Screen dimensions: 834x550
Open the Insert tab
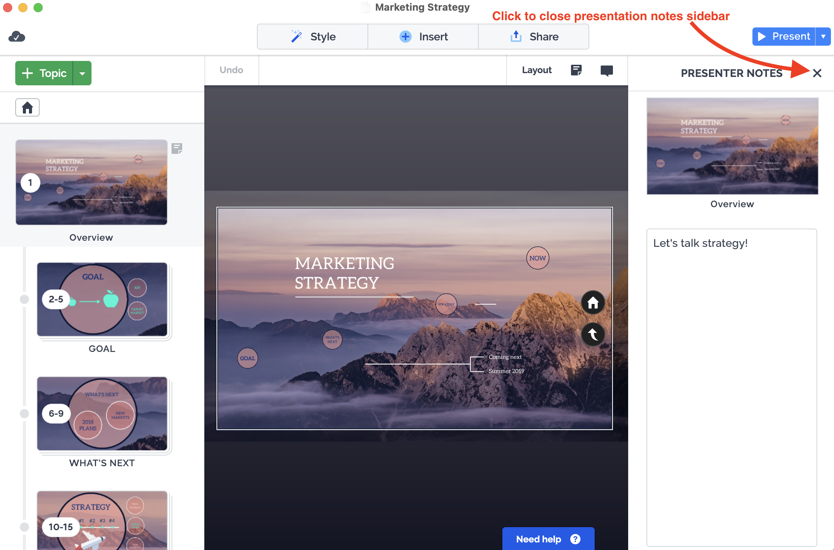click(x=423, y=37)
